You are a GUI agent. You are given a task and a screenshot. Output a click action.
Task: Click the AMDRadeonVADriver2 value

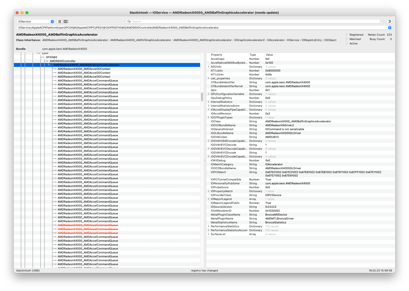click(280, 125)
